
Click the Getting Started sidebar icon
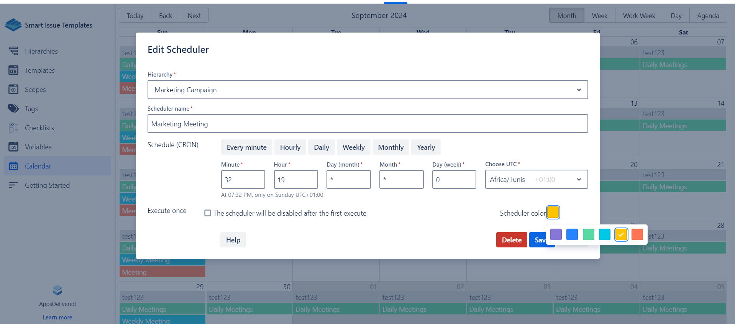coord(13,185)
